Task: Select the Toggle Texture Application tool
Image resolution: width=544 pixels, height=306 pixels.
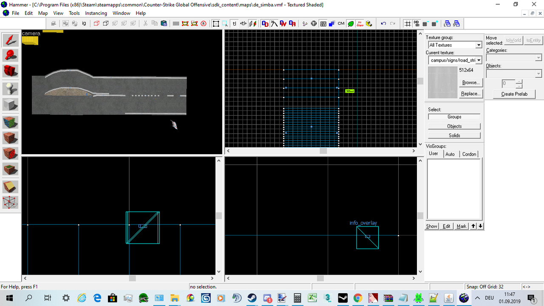Action: click(x=10, y=122)
